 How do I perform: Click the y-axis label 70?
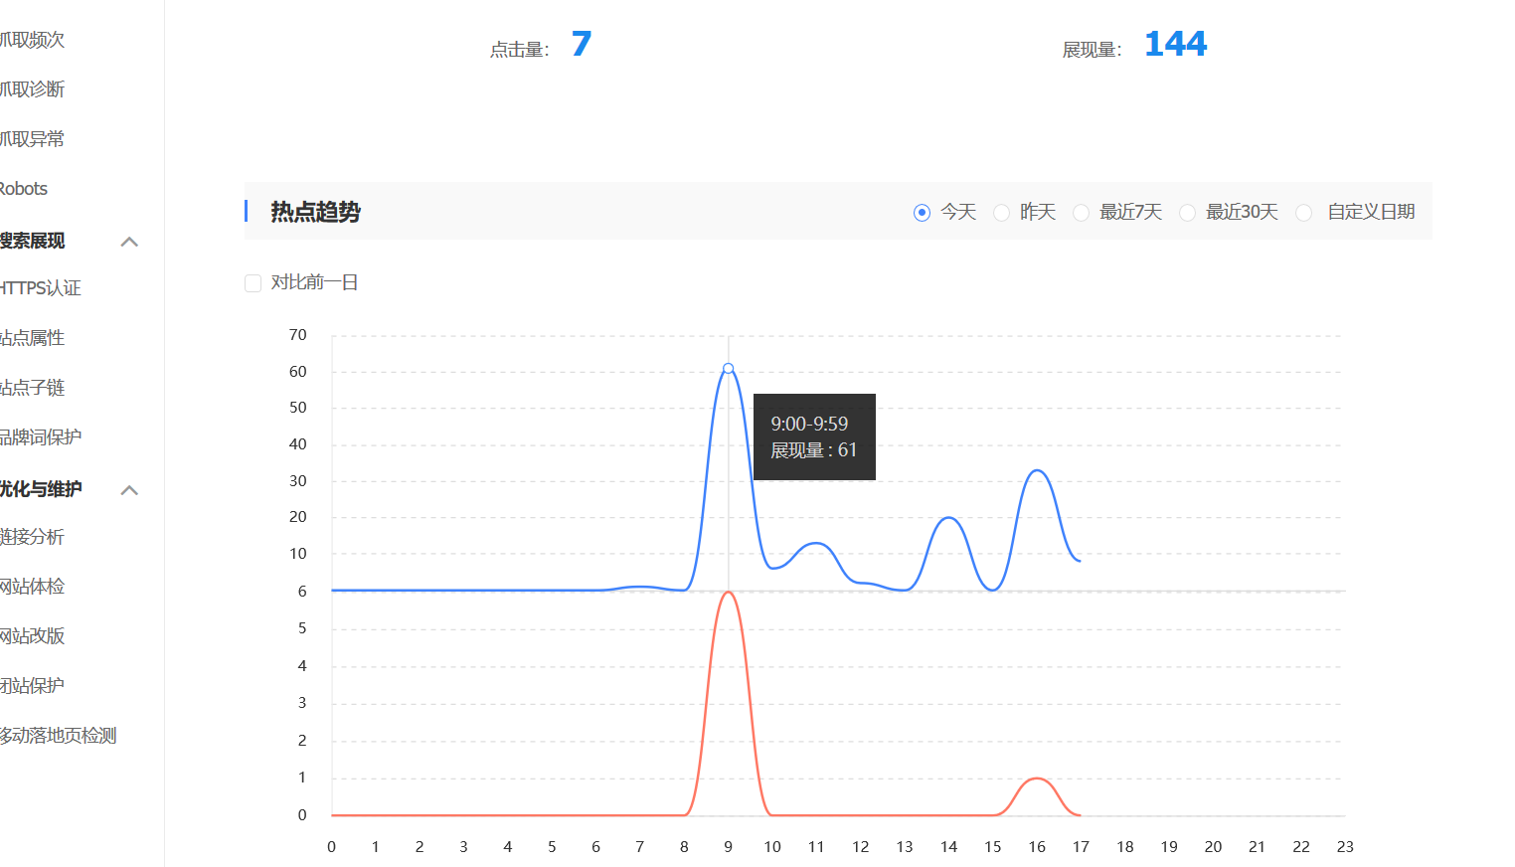[x=297, y=335]
